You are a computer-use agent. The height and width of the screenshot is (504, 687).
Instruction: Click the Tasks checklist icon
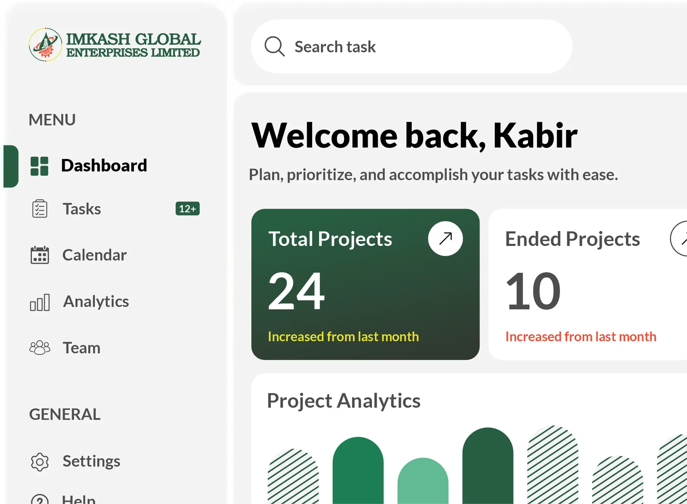pos(39,209)
